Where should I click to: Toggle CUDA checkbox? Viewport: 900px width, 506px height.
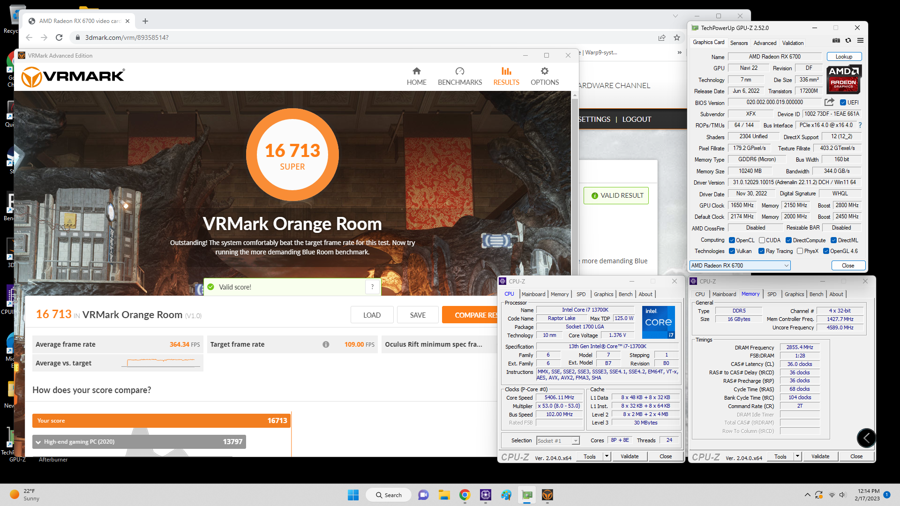pyautogui.click(x=762, y=240)
